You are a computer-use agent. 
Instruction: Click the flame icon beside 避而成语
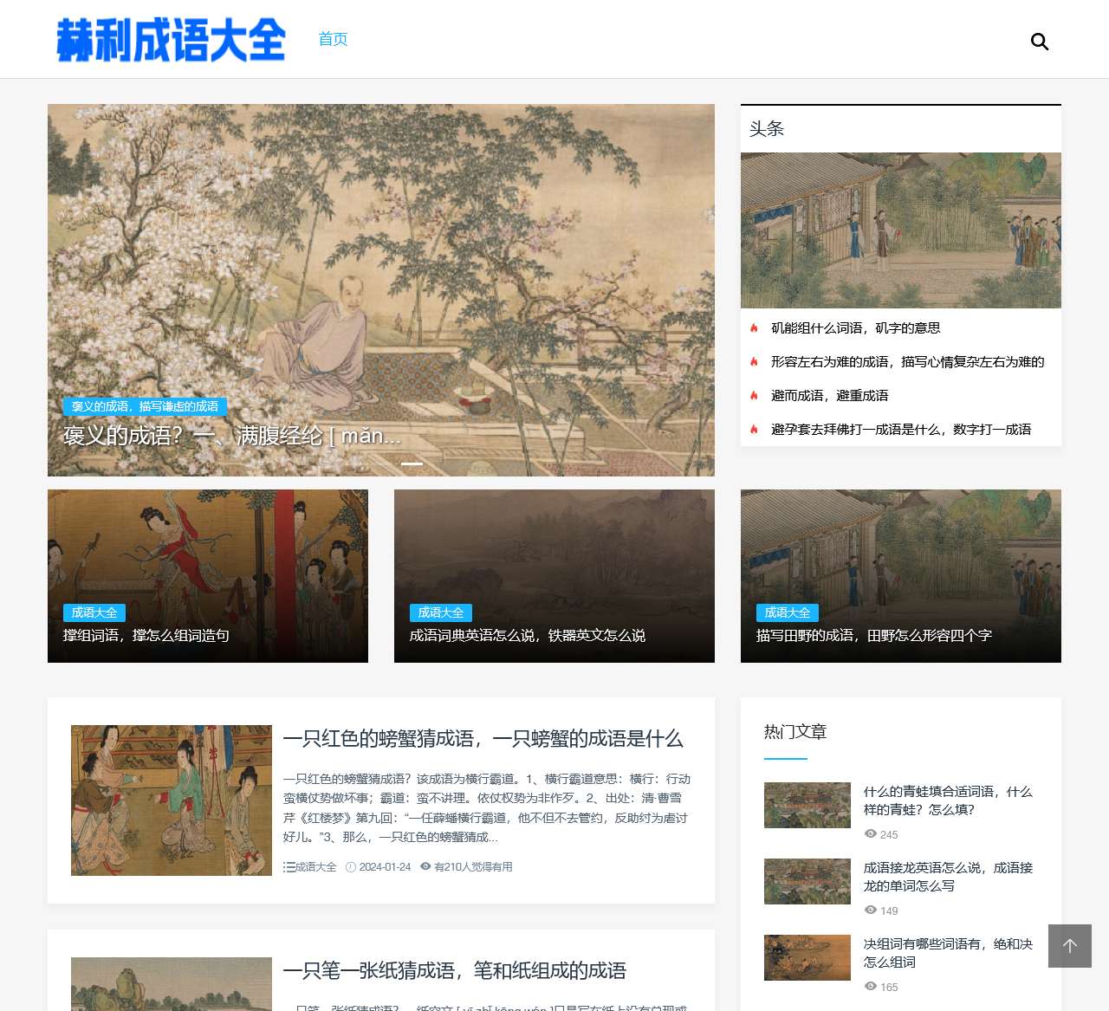[x=754, y=396]
